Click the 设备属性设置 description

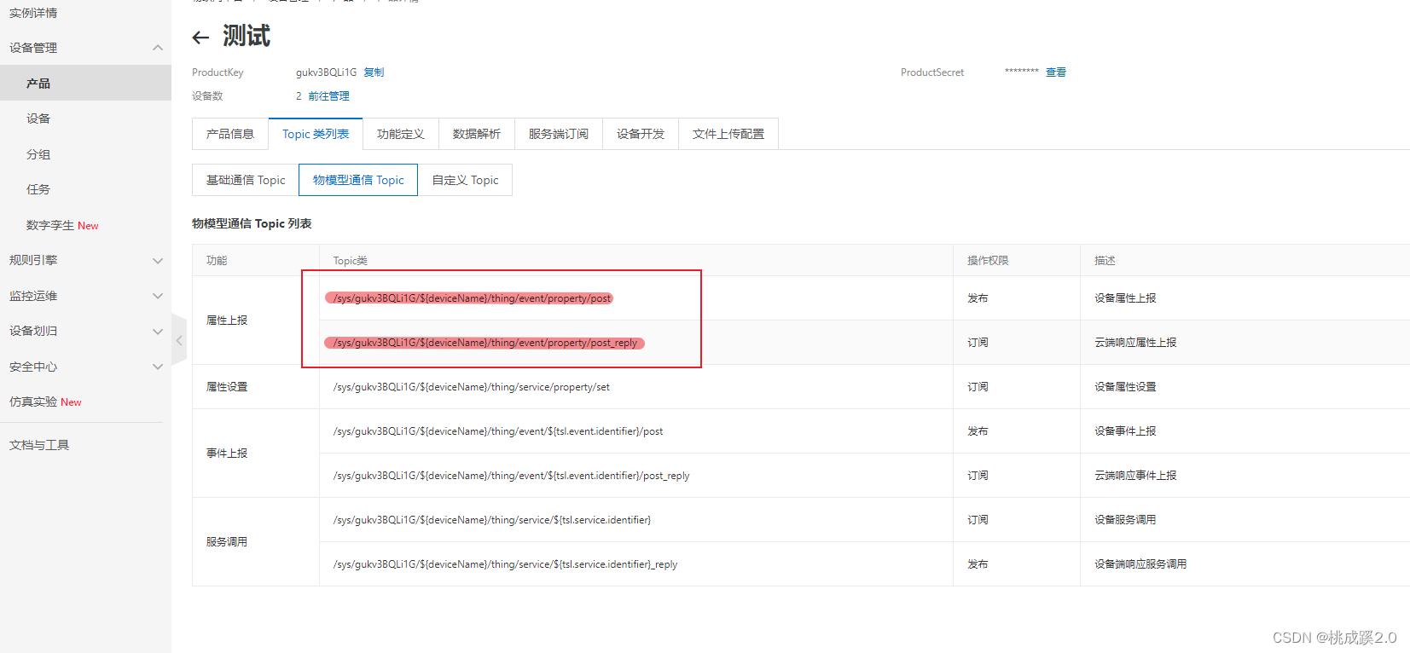[1125, 387]
